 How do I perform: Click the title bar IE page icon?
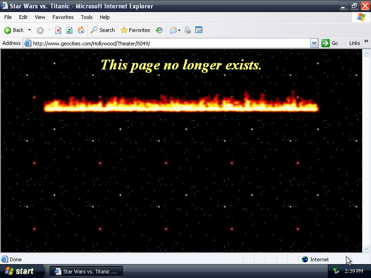(x=5, y=6)
